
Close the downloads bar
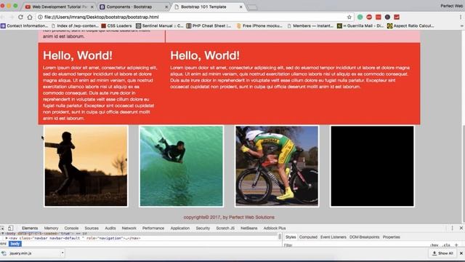coord(461,253)
